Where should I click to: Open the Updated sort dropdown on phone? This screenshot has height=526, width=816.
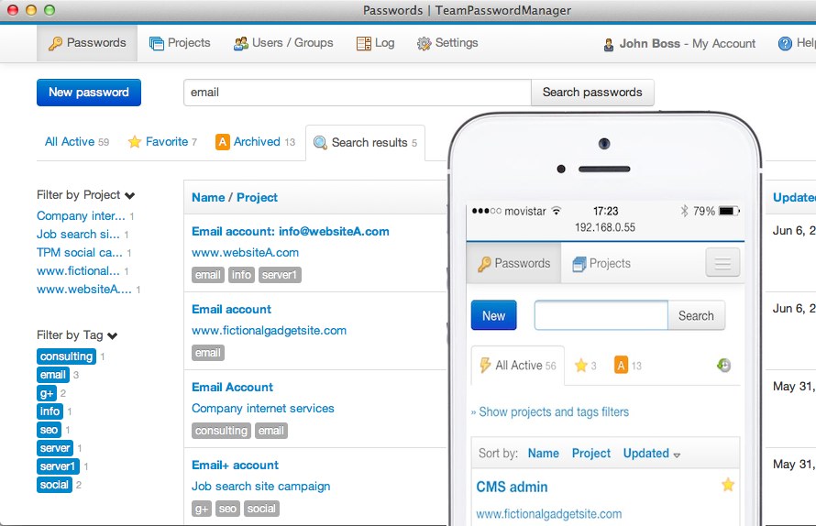pyautogui.click(x=652, y=454)
